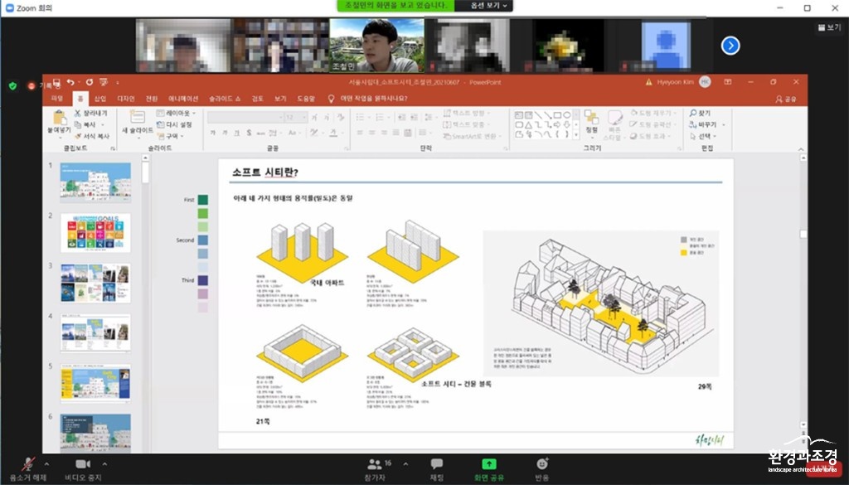Toggle Underline formatting in font group
Image resolution: width=849 pixels, height=485 pixels.
tap(236, 133)
